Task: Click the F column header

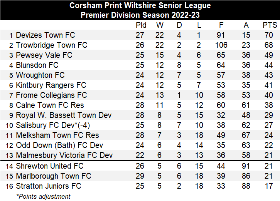Action: tap(221, 25)
